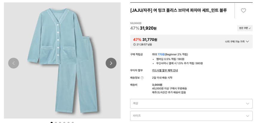The height and width of the screenshot is (123, 254).
Task: Click the red 47% 31,770원 price
Action: [x=145, y=40]
